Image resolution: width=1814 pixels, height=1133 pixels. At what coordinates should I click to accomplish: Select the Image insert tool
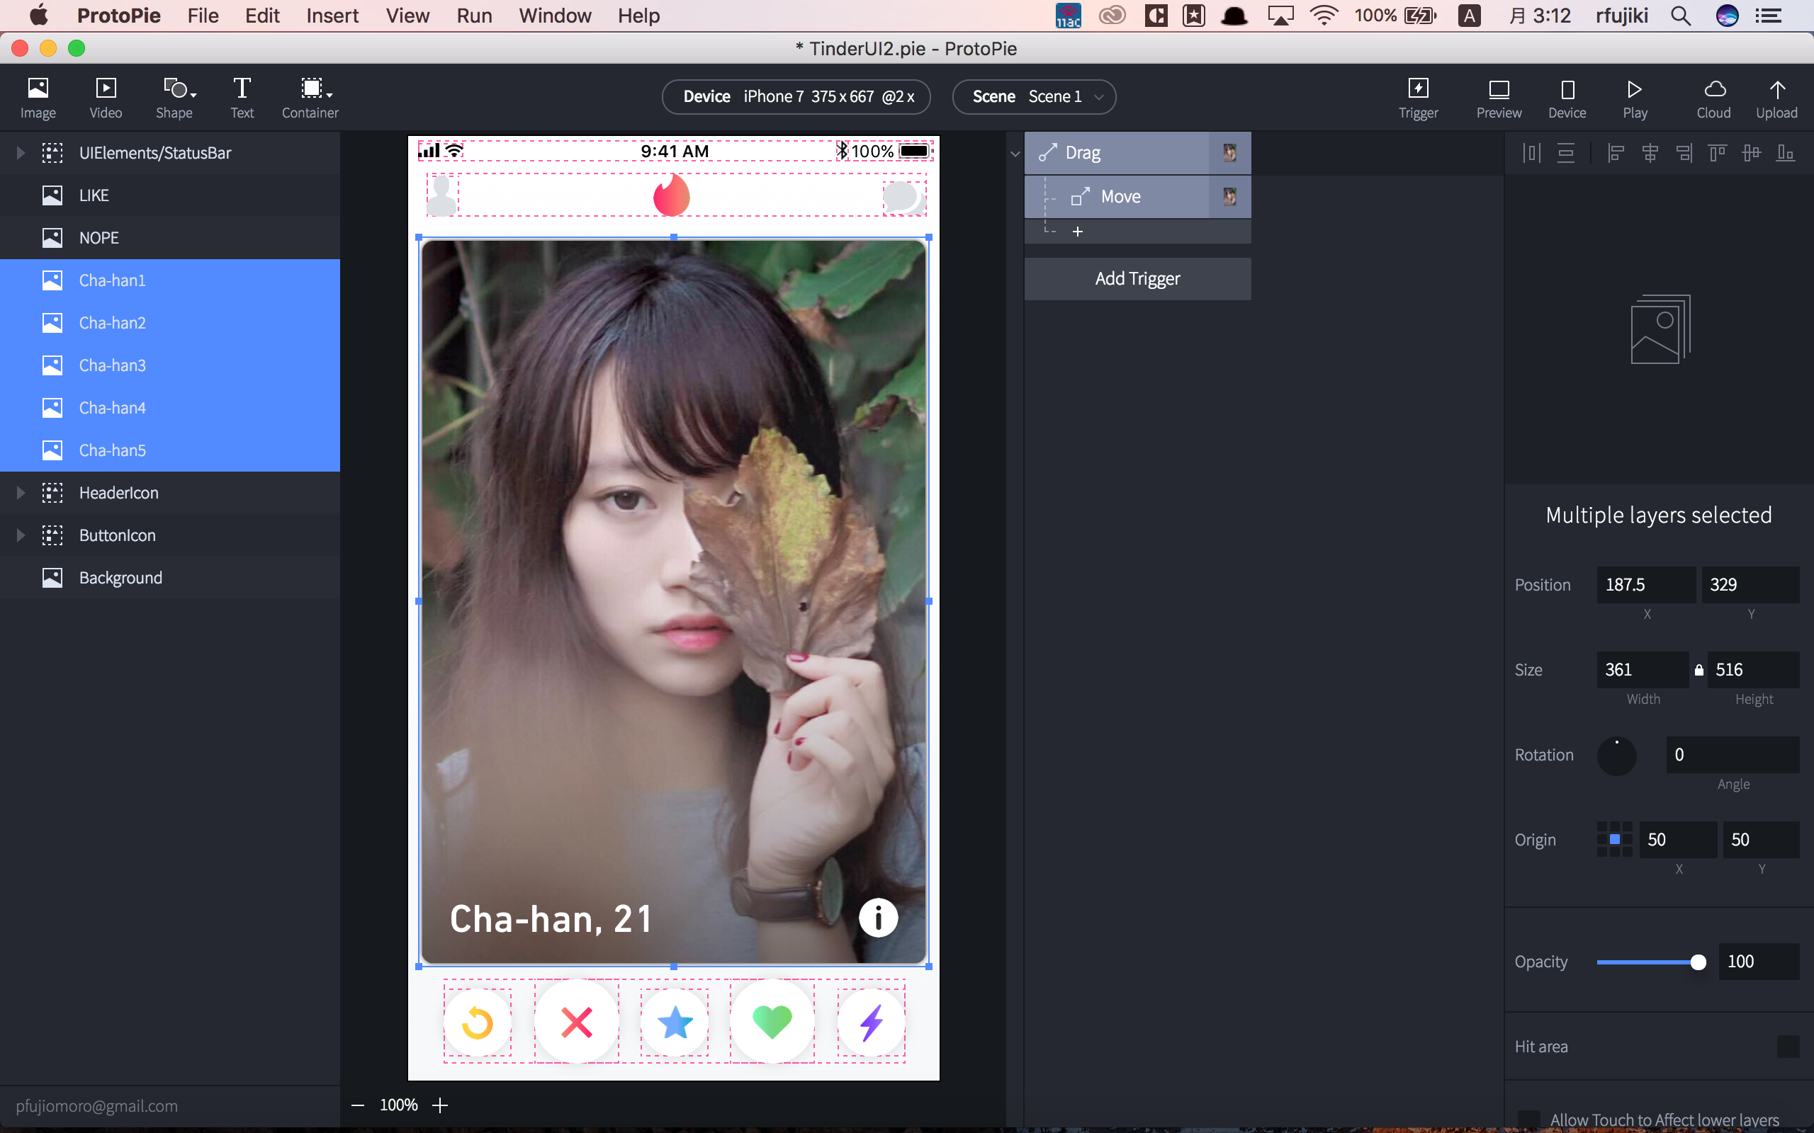click(38, 96)
